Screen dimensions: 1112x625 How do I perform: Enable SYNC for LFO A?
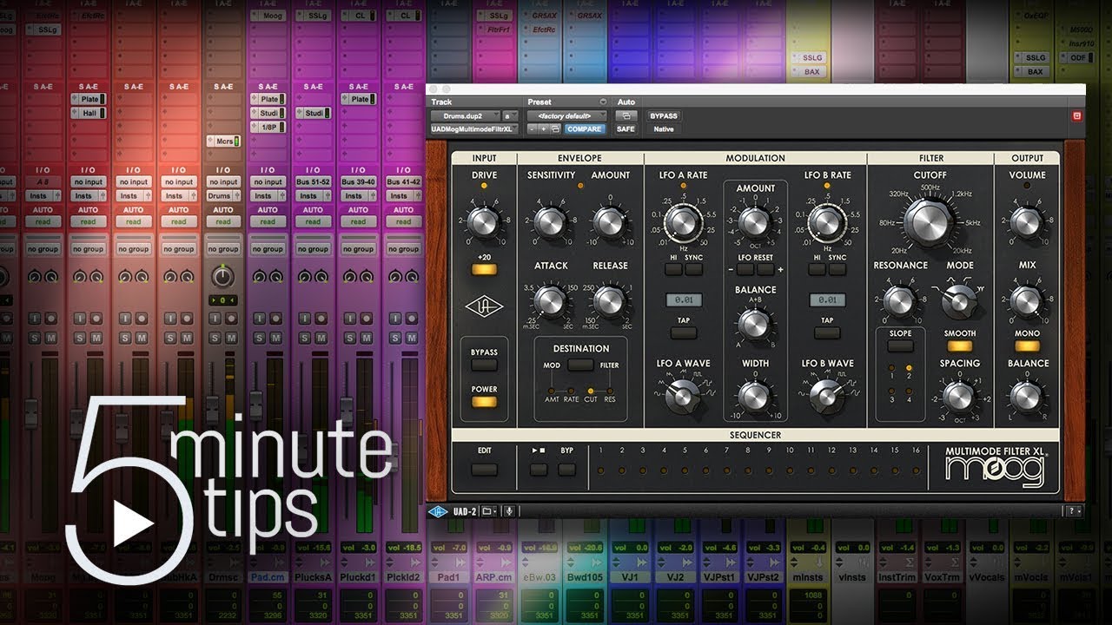click(694, 270)
